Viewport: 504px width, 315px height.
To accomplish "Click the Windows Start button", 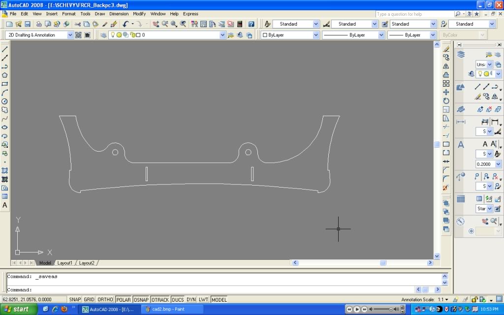I will (17, 309).
